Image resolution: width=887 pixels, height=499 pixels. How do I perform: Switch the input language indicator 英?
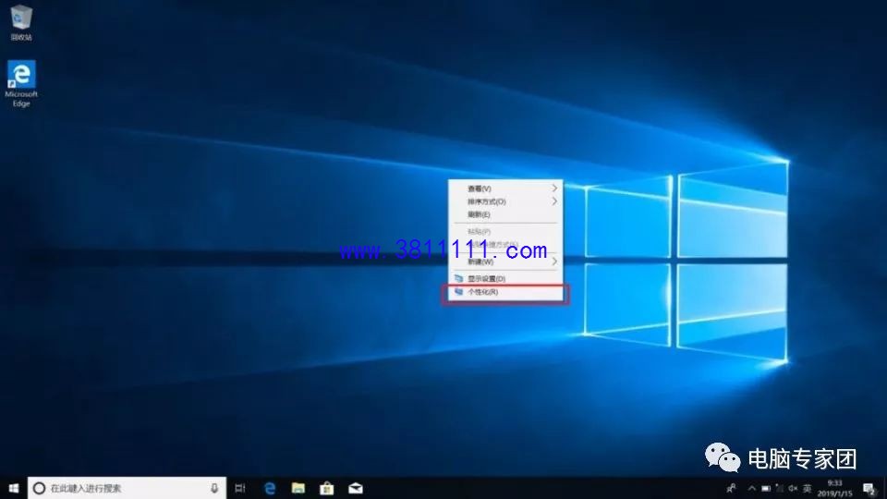[x=808, y=488]
